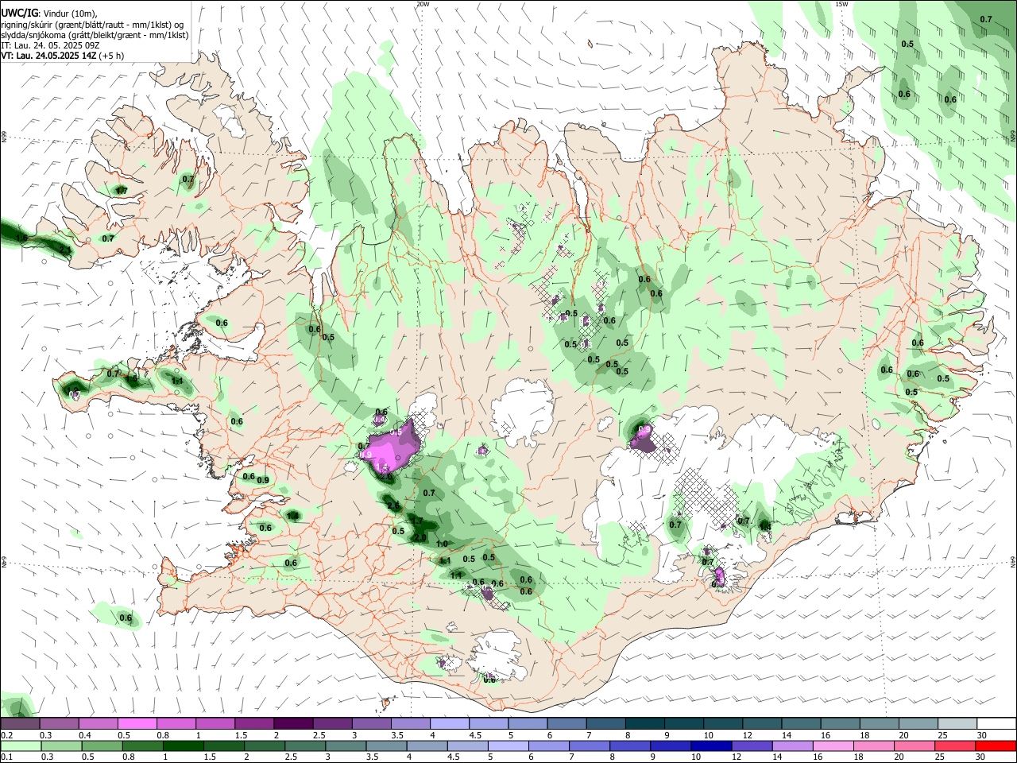1017x763 pixels.
Task: Click the white Mýrdalsjökull glacier on south coast
Action: tap(496, 656)
